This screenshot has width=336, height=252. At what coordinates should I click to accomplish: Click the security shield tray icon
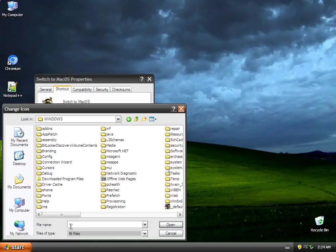pyautogui.click(x=300, y=247)
